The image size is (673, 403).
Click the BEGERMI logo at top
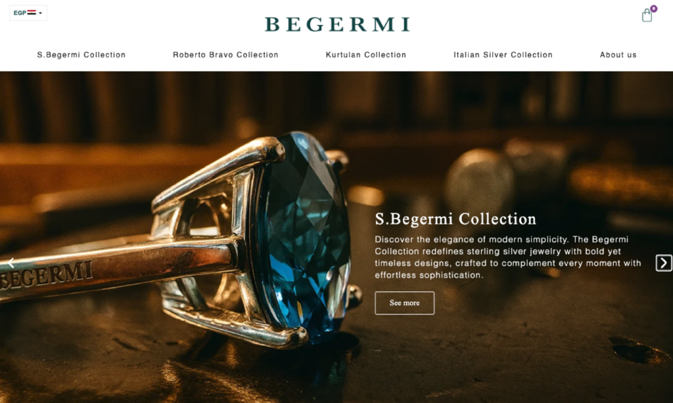coord(337,24)
